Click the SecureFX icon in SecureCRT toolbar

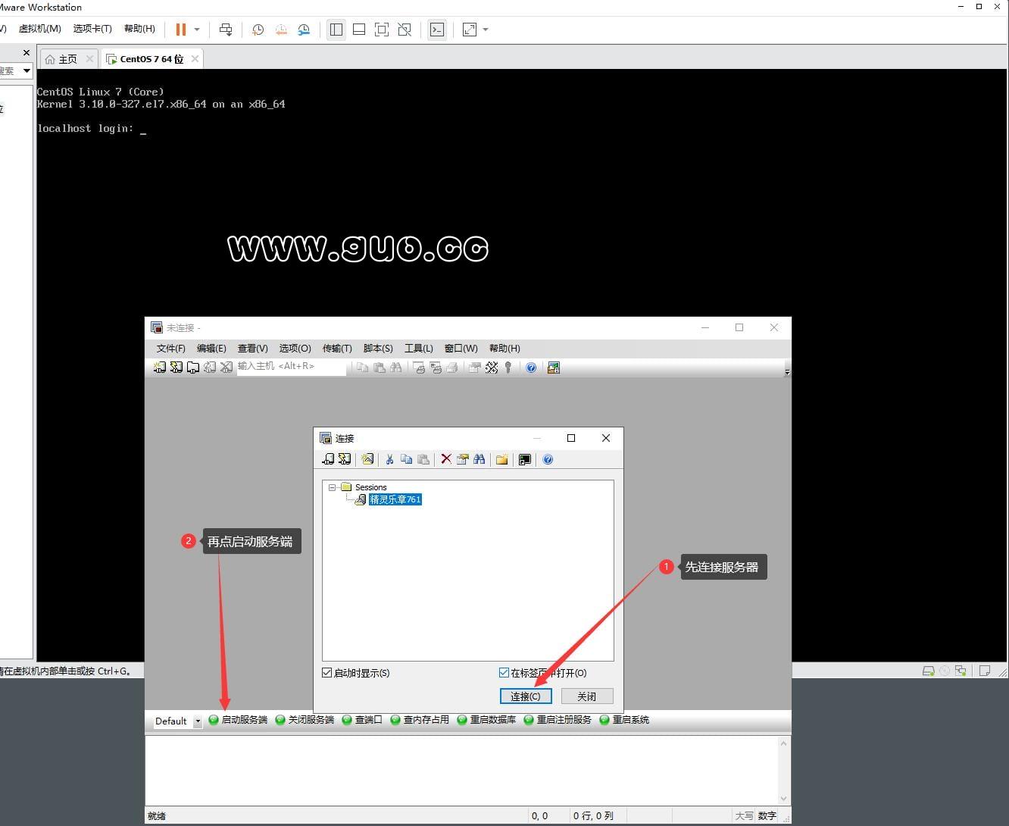tap(554, 368)
